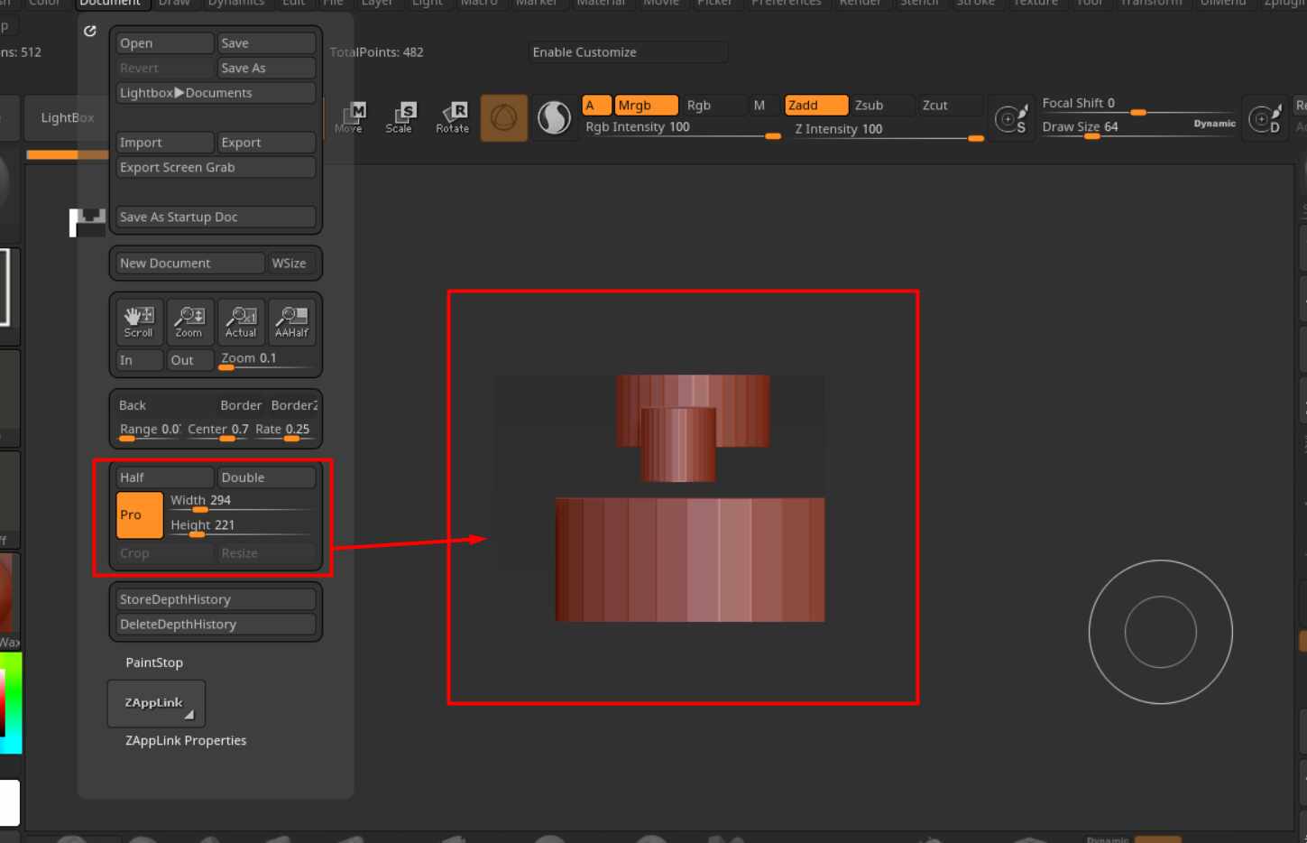1307x843 pixels.
Task: Toggle the Pro proportional constraint button
Action: 139,514
